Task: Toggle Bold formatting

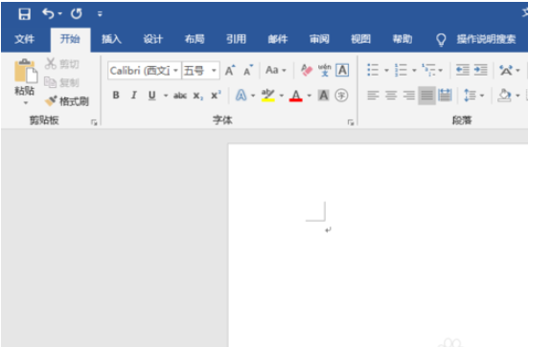Action: pyautogui.click(x=116, y=96)
